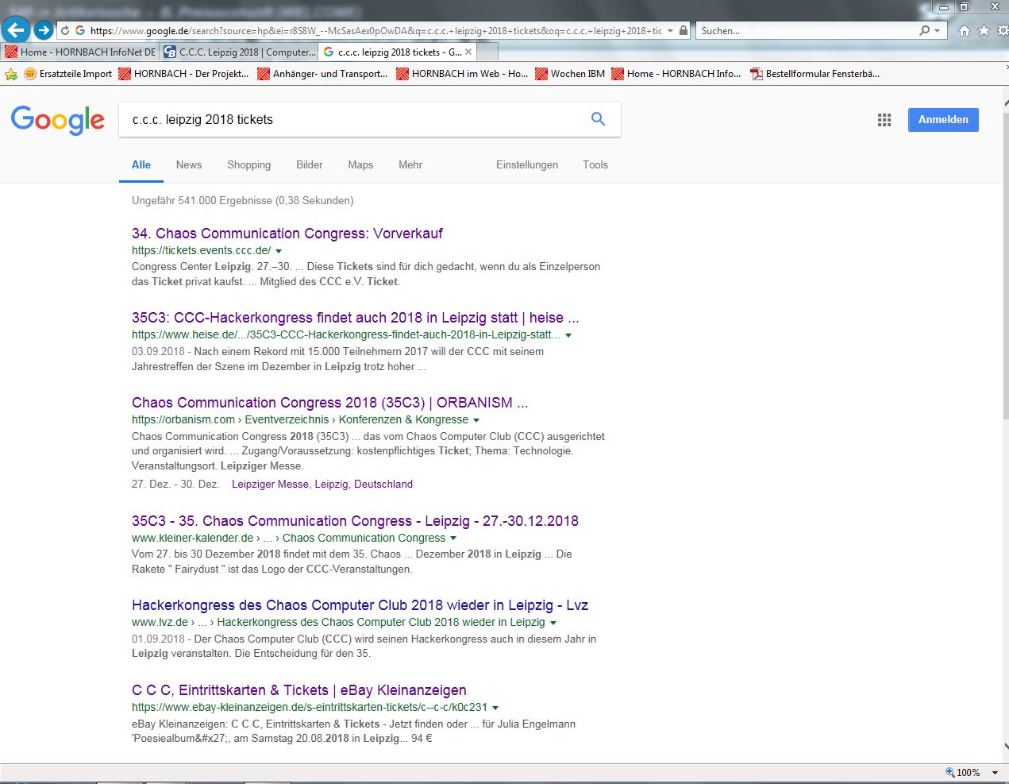This screenshot has width=1009, height=784.
Task: Expand dropdown arrow beside heise.de URL
Action: [568, 335]
